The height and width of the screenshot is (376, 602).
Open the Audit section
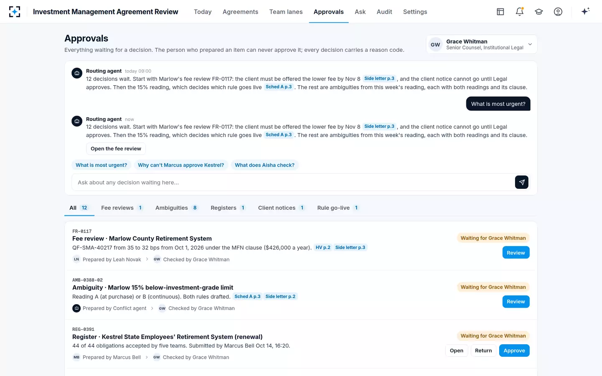point(384,12)
